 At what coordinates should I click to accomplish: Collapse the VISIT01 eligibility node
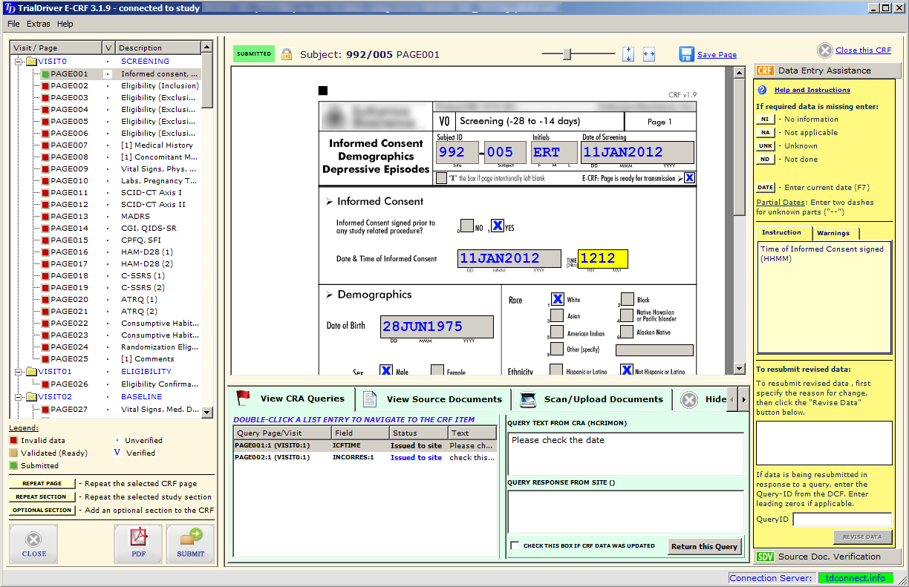[19, 371]
